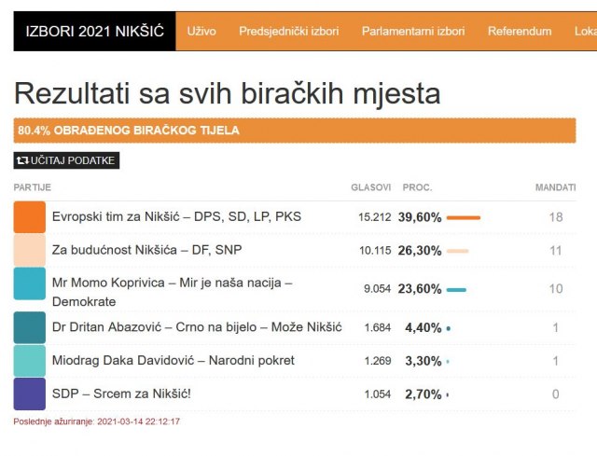This screenshot has width=597, height=456.
Task: Open the Uživo navigation tab
Action: click(x=201, y=32)
